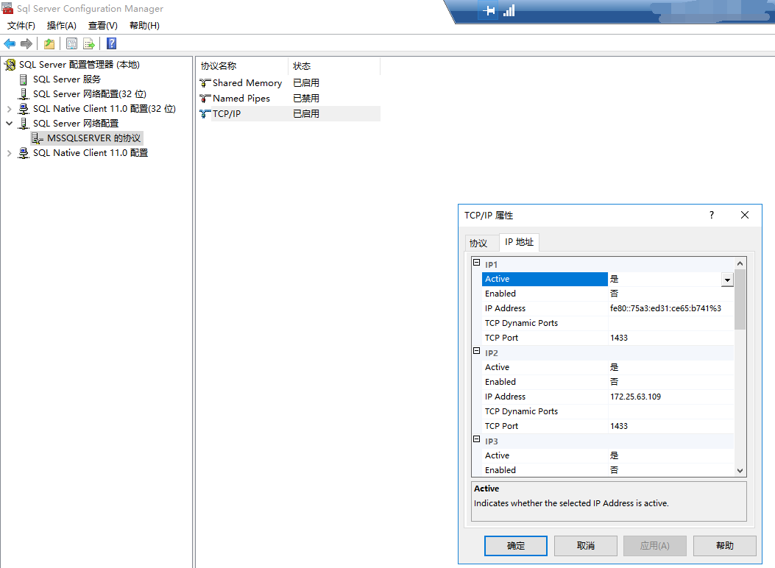Click the SQL Native Client 11.0 配置(32 位) icon
The width and height of the screenshot is (775, 568).
[24, 109]
